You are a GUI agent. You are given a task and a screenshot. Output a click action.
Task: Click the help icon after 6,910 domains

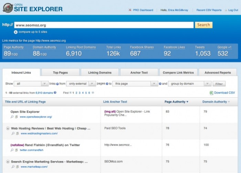(55, 93)
